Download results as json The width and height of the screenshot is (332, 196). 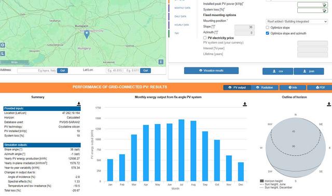pyautogui.click(x=309, y=72)
